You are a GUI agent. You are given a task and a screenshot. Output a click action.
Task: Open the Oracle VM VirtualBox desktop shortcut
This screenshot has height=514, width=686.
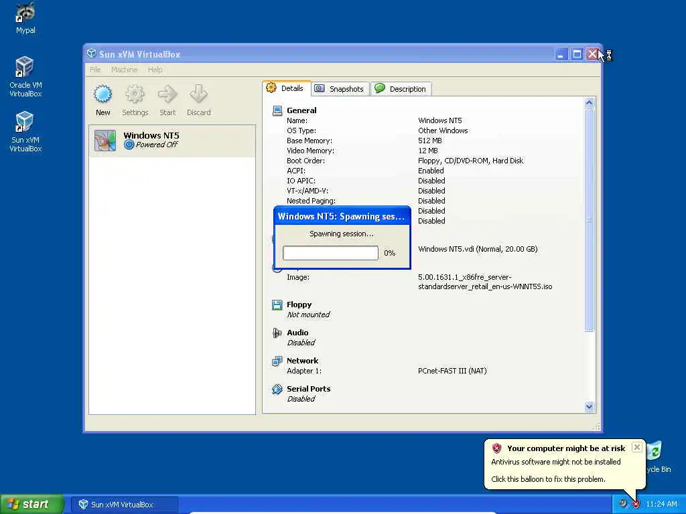pyautogui.click(x=25, y=76)
